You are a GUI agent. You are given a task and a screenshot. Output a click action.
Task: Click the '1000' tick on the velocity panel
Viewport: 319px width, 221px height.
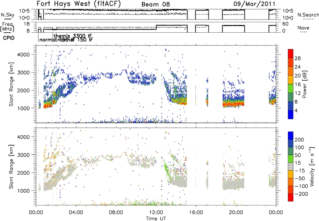(x=24, y=191)
